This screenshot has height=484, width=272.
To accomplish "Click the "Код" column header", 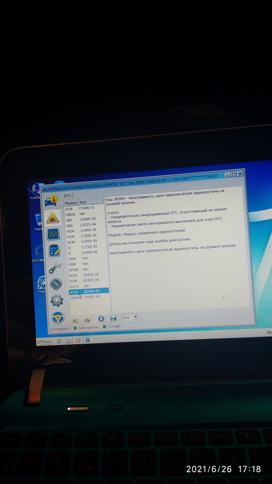I will [x=91, y=202].
